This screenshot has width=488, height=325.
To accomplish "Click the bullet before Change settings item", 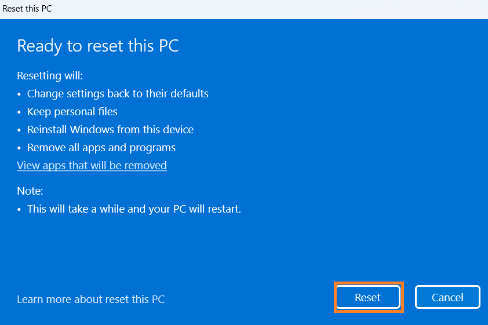I will tap(20, 94).
